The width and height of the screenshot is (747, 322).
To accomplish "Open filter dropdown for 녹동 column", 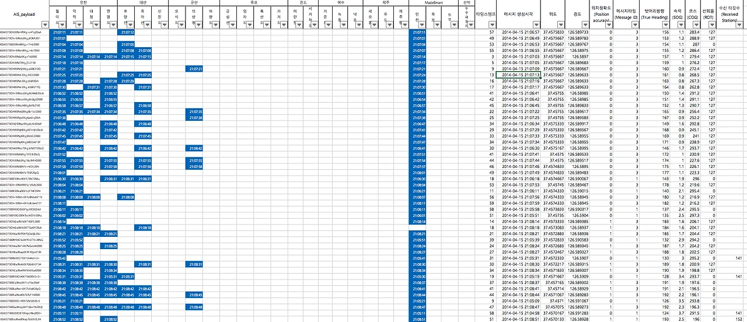I will coord(345,26).
